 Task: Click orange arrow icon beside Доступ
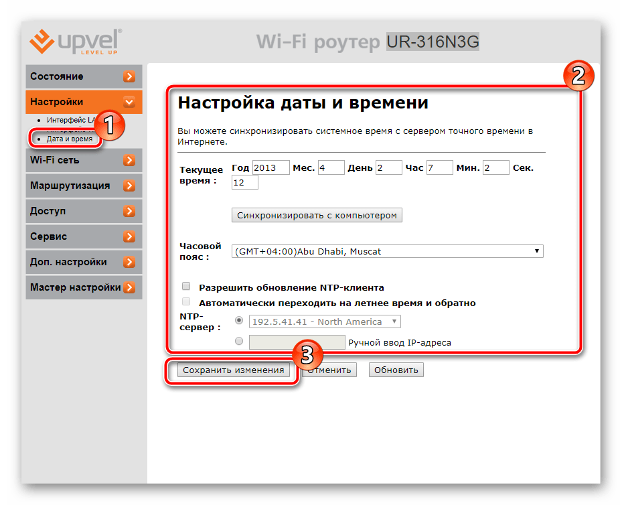coord(129,212)
